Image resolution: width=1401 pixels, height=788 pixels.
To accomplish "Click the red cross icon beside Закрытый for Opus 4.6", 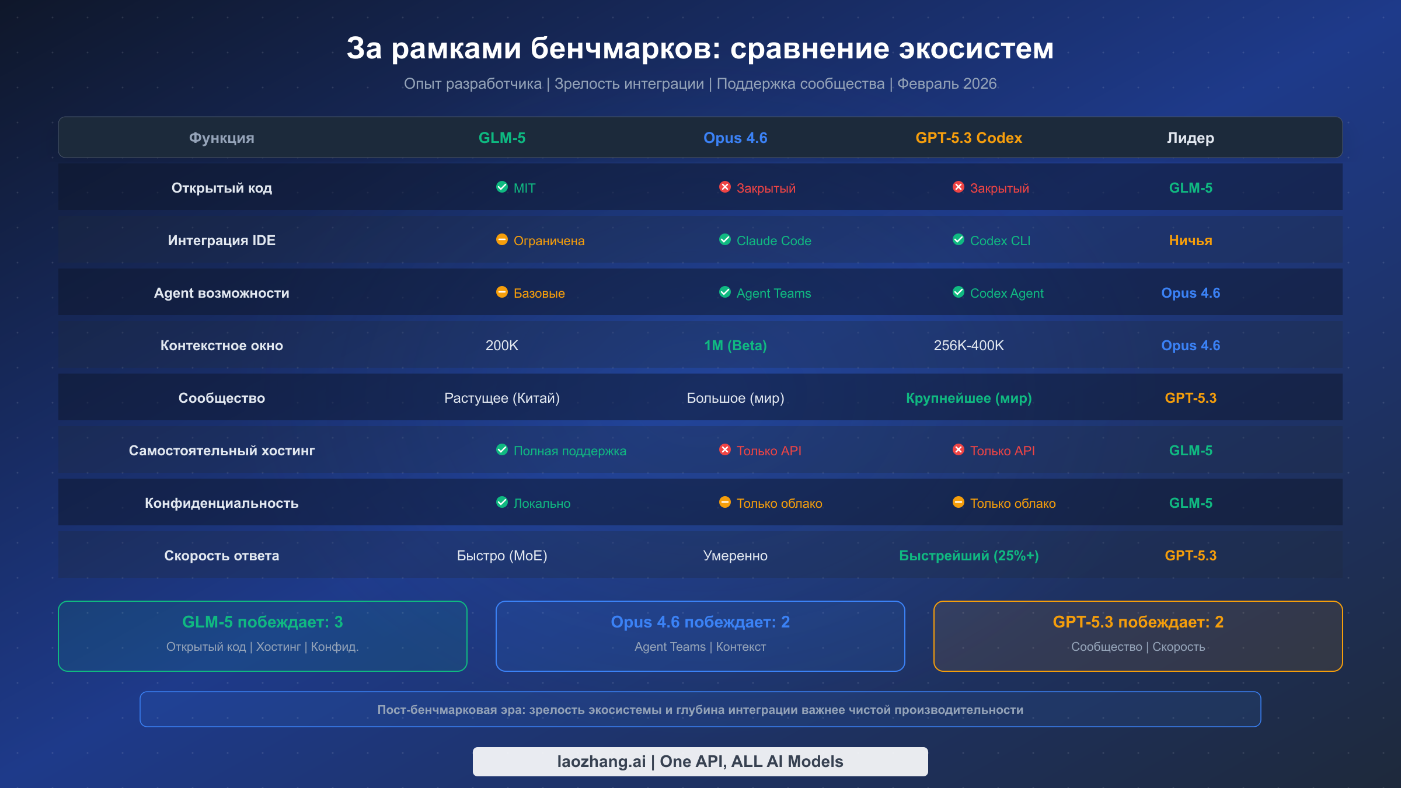I will pos(725,187).
